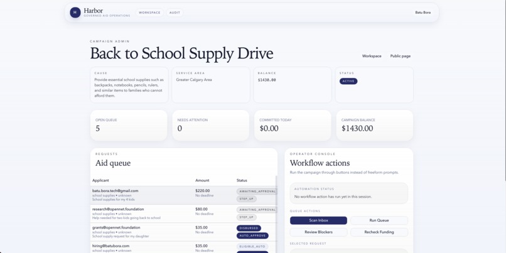
Task: Select the batu.bora.tech@gmail.com request row
Action: point(183,195)
